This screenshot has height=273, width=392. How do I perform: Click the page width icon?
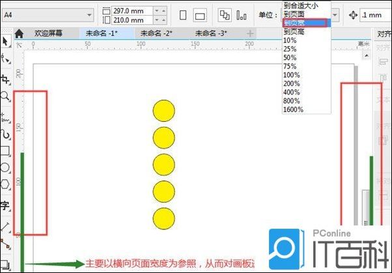106,11
